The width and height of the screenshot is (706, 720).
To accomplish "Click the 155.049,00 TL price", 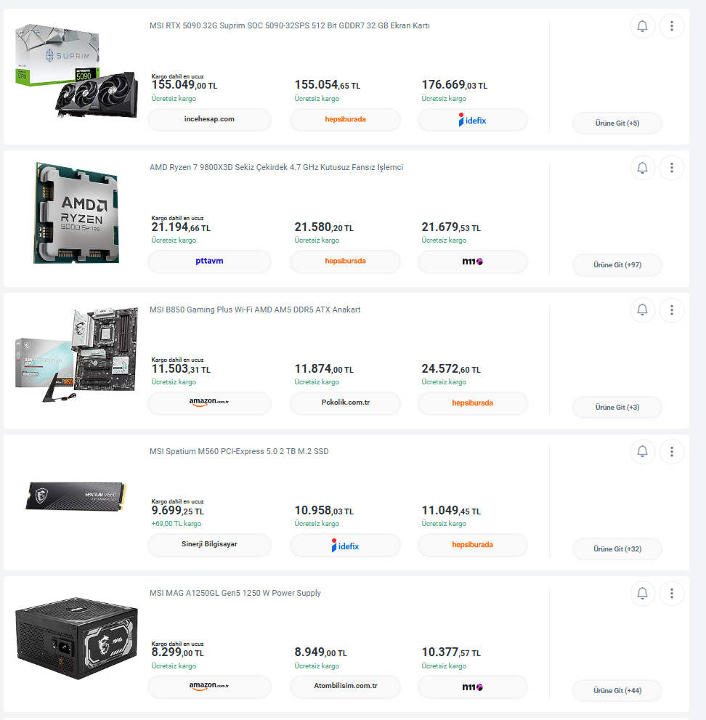I will point(184,85).
